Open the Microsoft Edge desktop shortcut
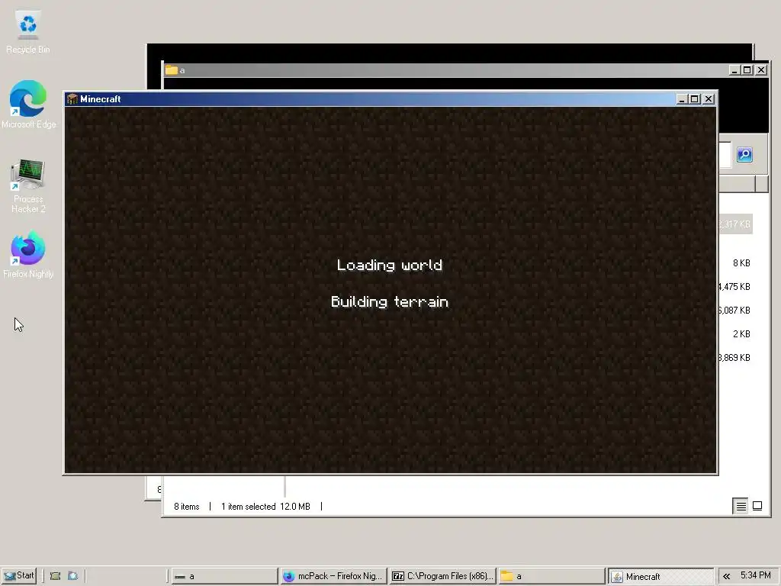The image size is (781, 586). 28,104
